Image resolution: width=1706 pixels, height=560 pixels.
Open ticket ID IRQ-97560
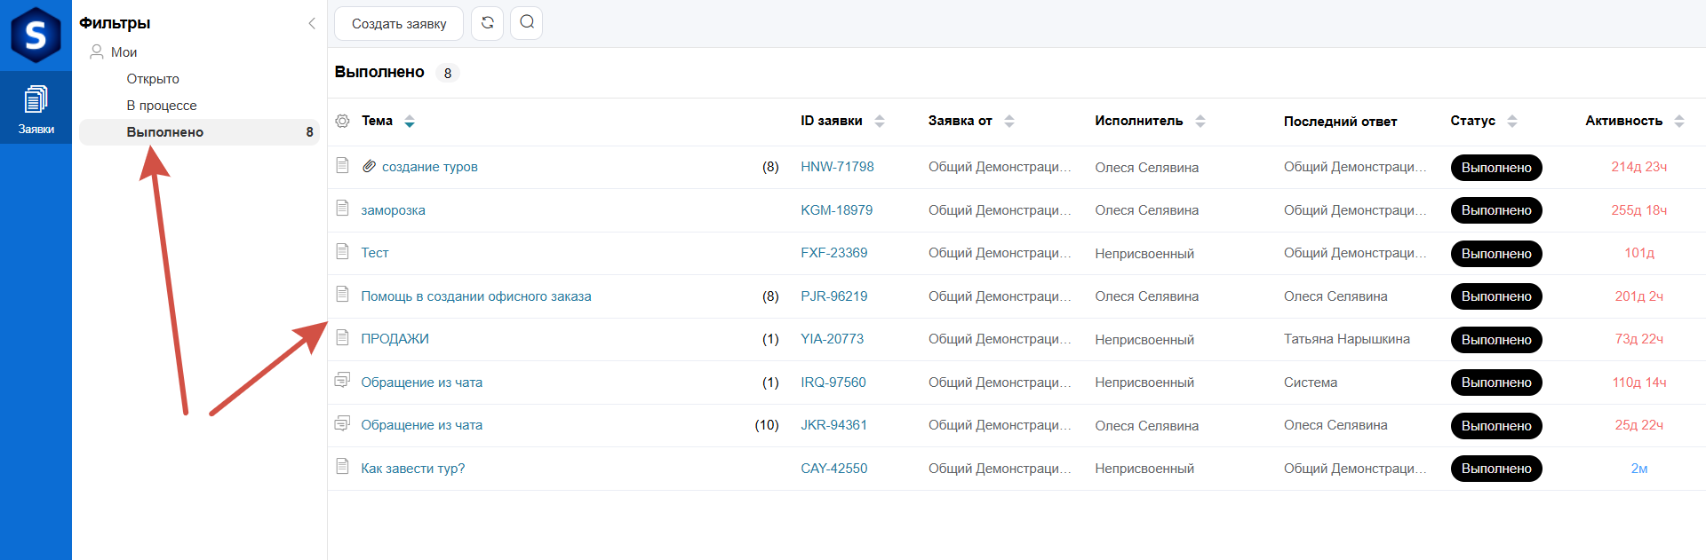[833, 383]
